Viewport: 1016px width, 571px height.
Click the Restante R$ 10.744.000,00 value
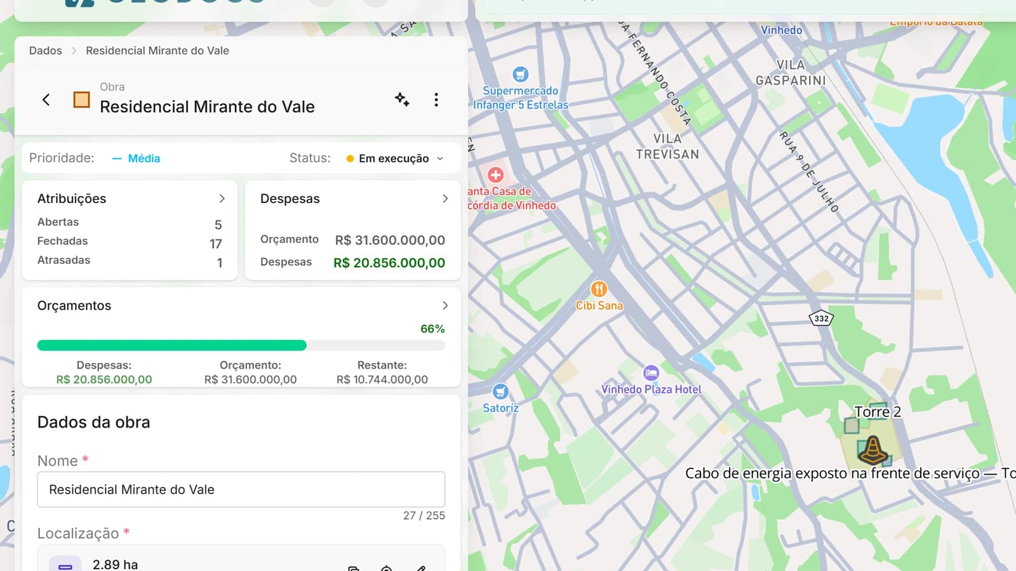click(x=382, y=379)
